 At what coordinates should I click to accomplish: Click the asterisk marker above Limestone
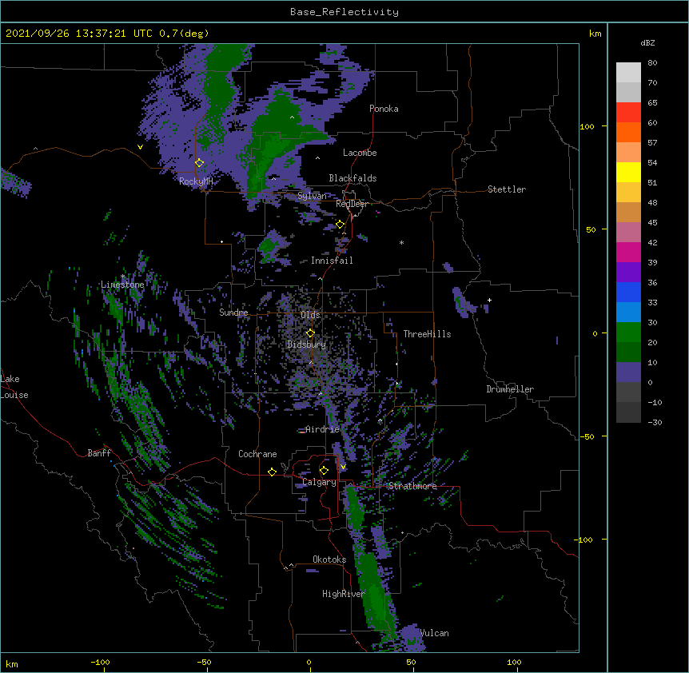coord(123,277)
